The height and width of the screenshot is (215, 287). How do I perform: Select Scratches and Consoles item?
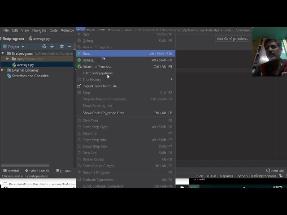[x=30, y=76]
